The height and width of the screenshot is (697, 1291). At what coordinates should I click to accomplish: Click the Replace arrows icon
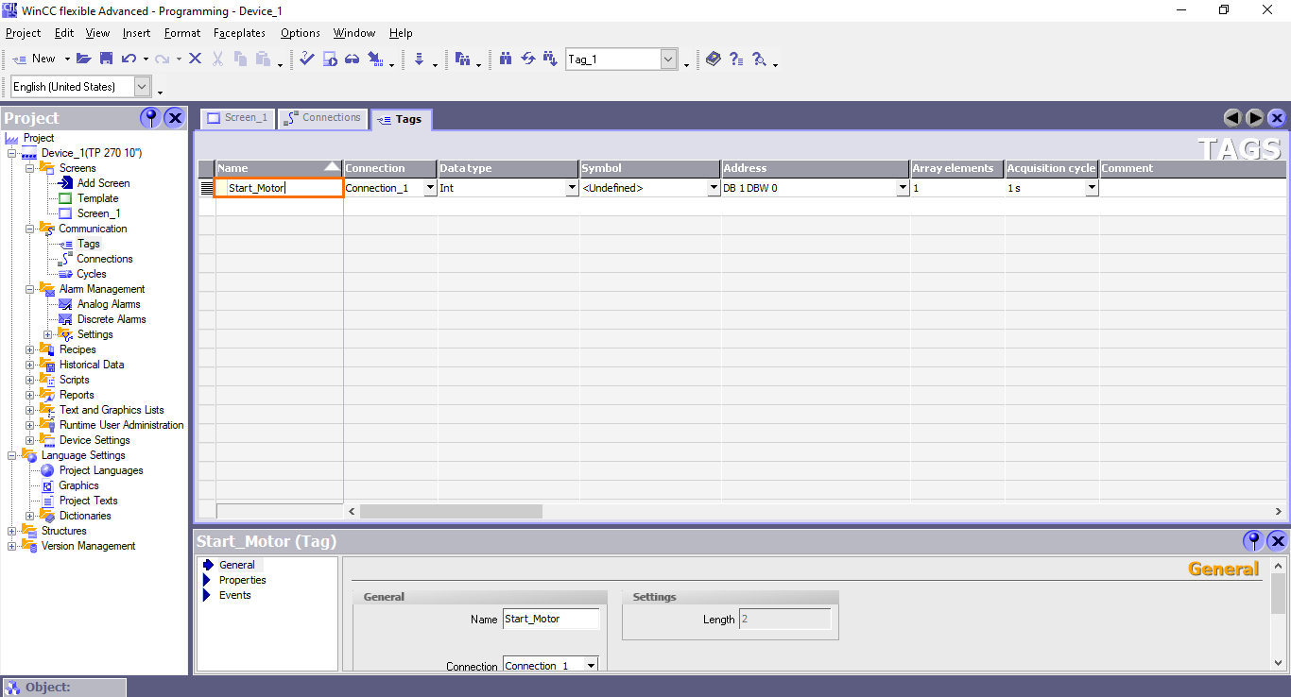pyautogui.click(x=528, y=59)
